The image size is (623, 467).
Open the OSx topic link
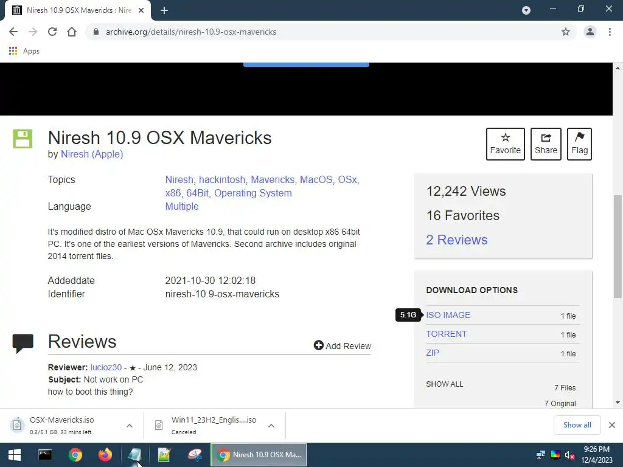[347, 180]
